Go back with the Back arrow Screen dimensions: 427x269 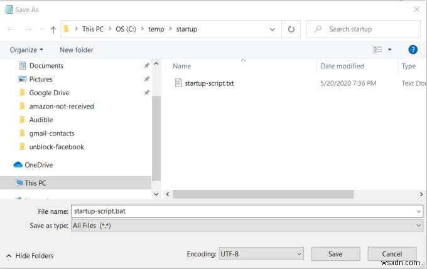click(x=11, y=29)
